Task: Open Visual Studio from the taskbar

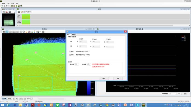Action: (x=70, y=105)
